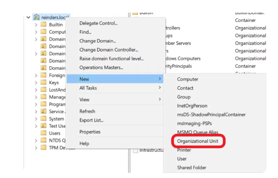Screen dimensions: 278x178
Task: Click the Infrastructure object icon in right pane
Action: point(135,150)
